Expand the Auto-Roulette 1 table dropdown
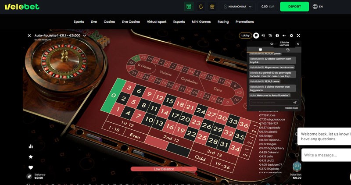This screenshot has width=351, height=185. point(84,36)
